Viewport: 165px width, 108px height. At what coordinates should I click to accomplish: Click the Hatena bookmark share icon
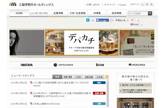point(88,20)
